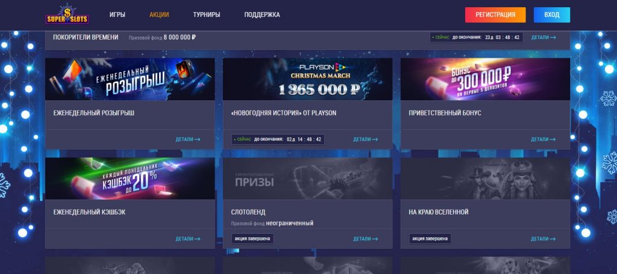View ДЕТАЛИ of Слотоленд promotion
This screenshot has width=617, height=274.
366,239
